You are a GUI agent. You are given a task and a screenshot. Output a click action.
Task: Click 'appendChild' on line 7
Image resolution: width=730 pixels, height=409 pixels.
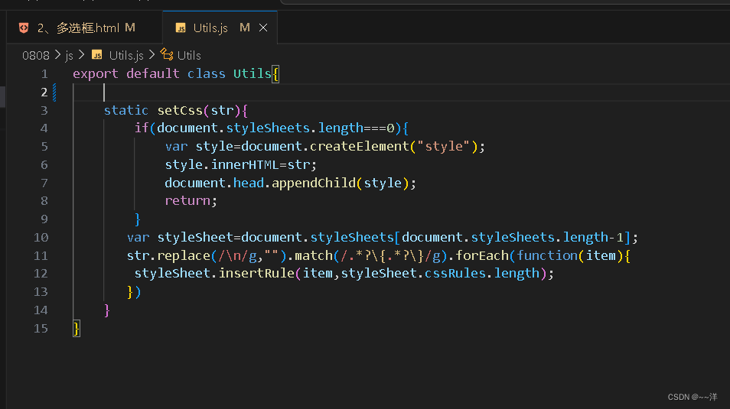313,183
